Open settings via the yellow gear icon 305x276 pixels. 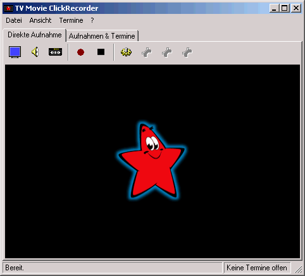point(126,52)
